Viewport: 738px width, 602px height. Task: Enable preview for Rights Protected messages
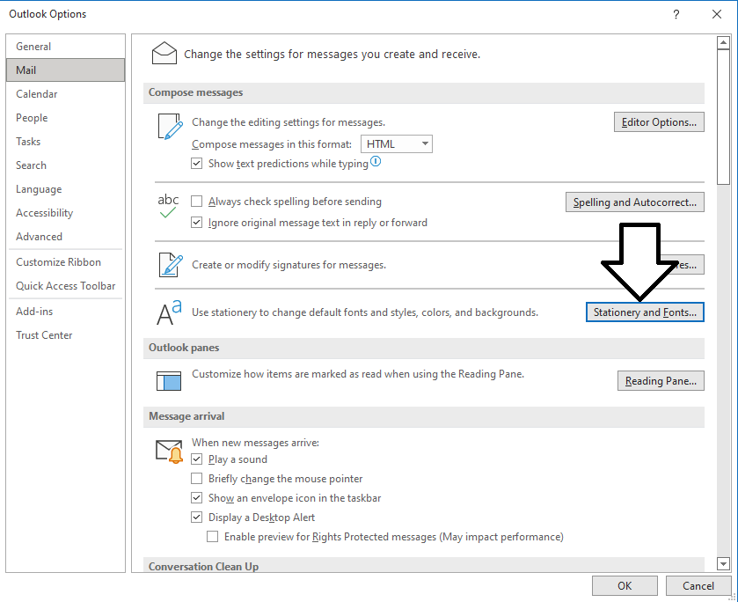(212, 537)
